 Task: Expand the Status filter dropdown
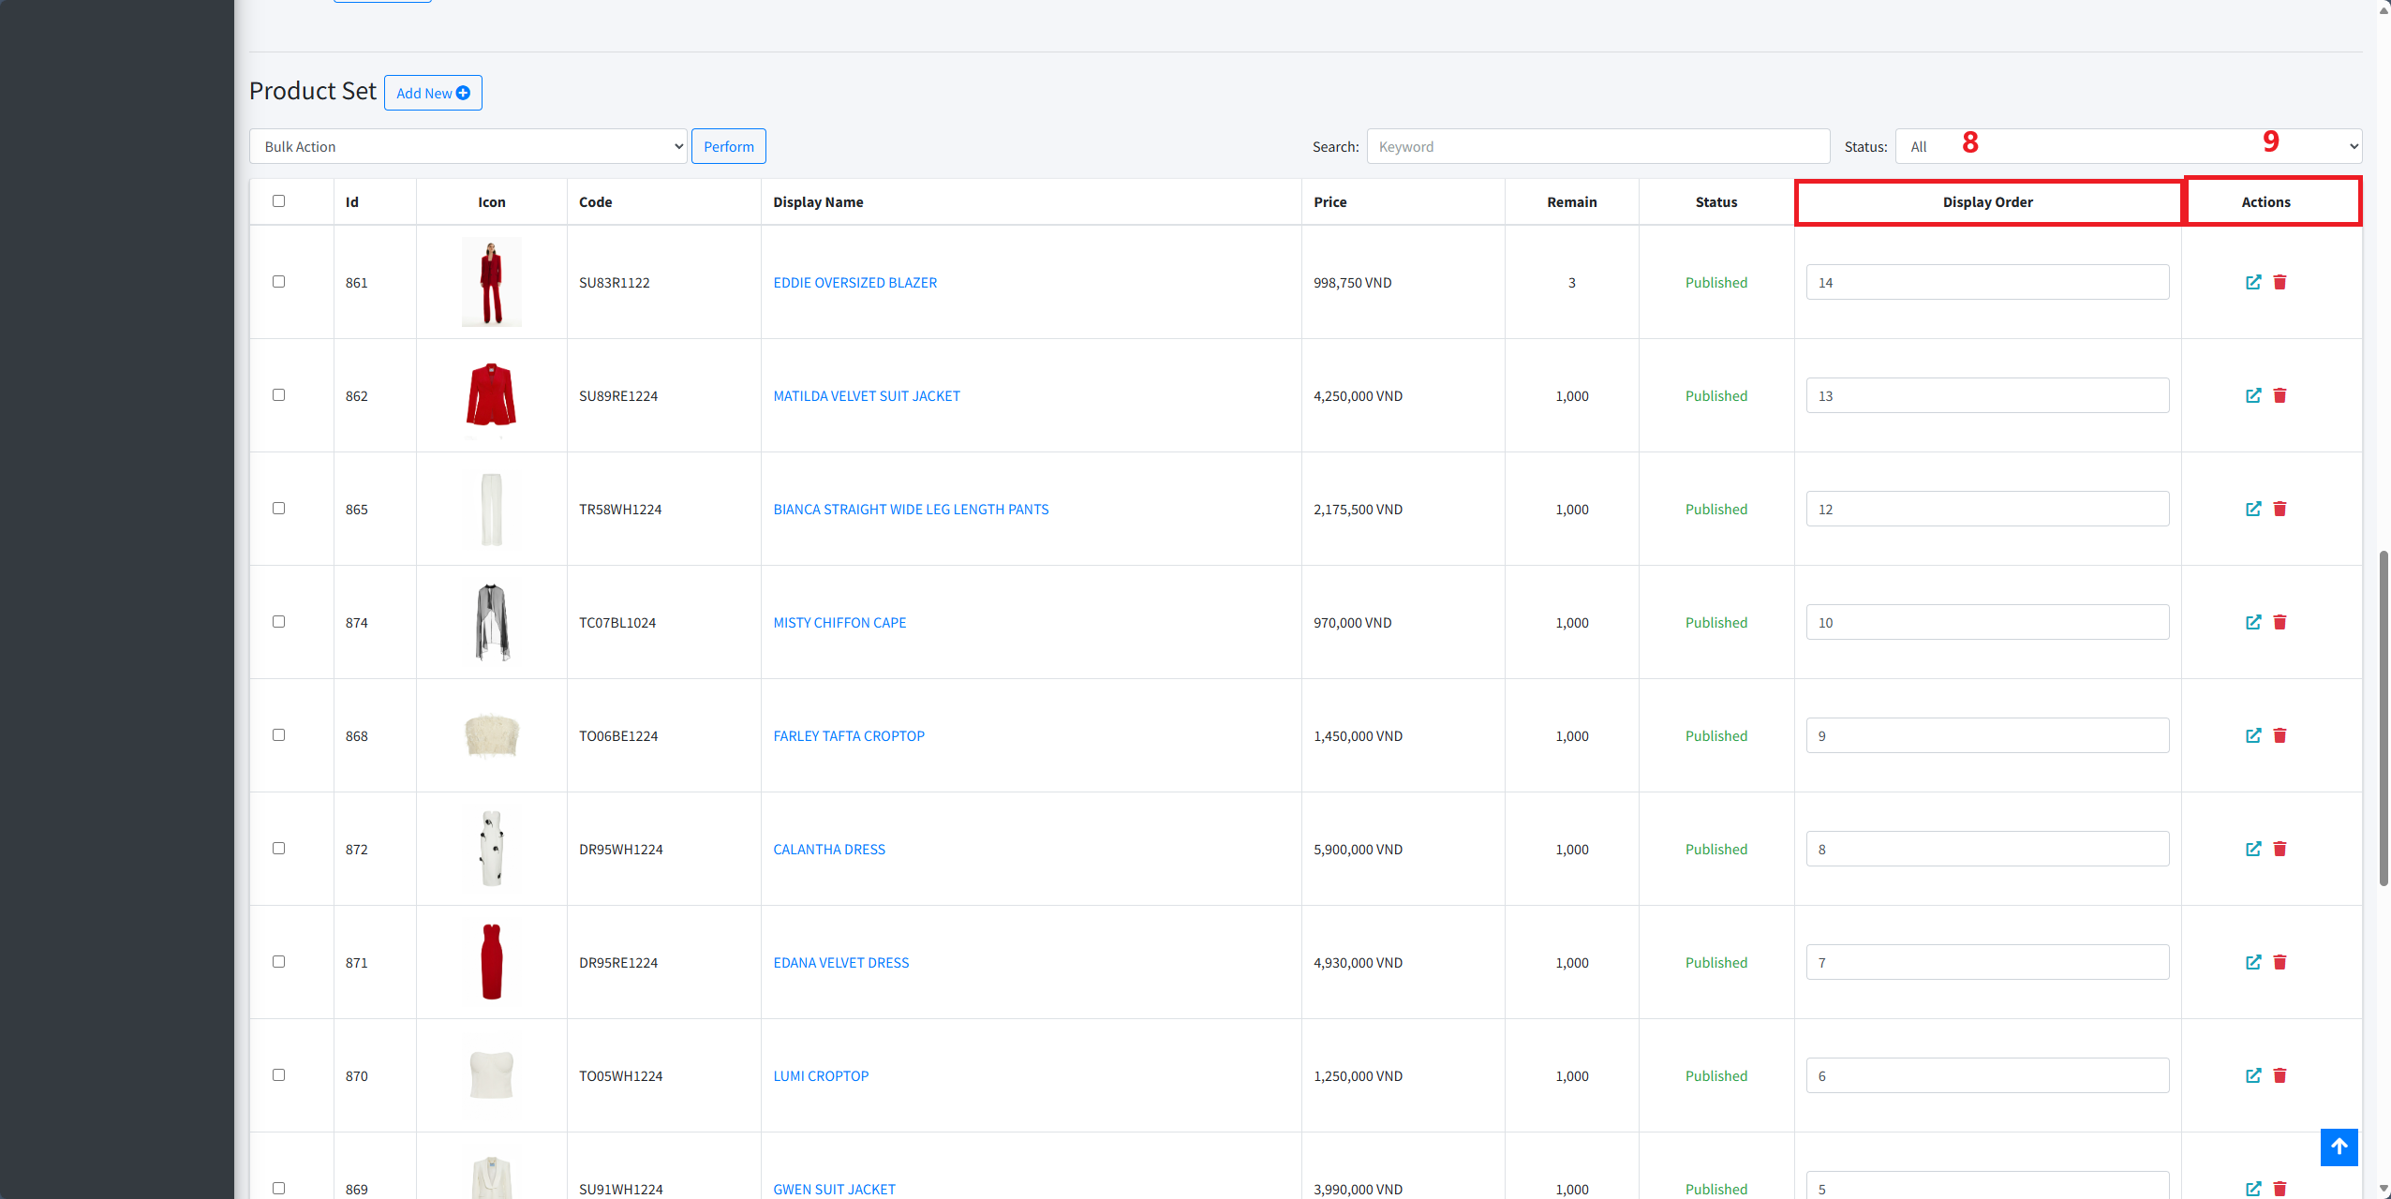(x=2128, y=146)
